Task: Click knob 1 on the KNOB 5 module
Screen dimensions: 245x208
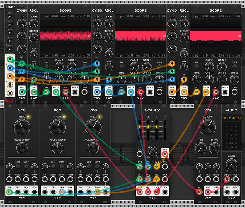Action: 10,16
